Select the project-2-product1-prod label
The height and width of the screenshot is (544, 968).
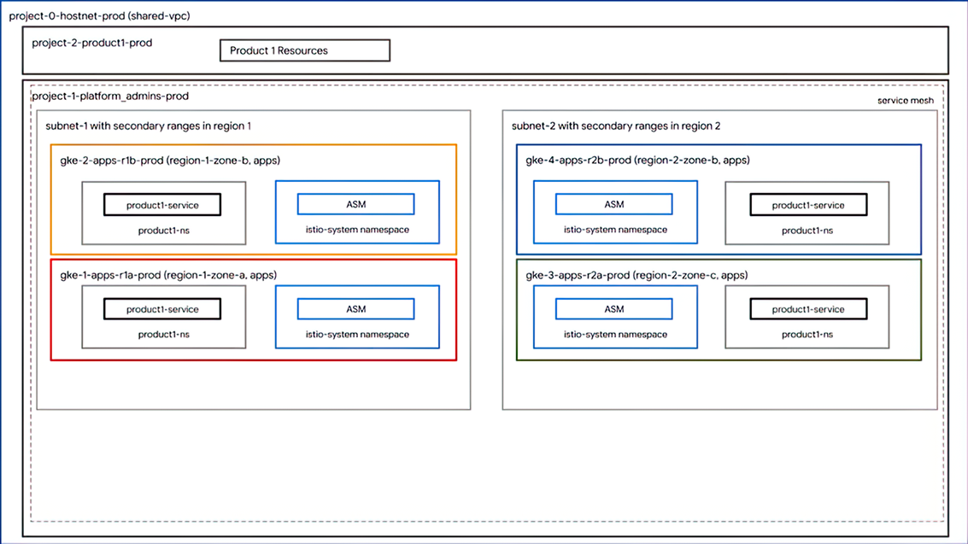click(x=92, y=44)
